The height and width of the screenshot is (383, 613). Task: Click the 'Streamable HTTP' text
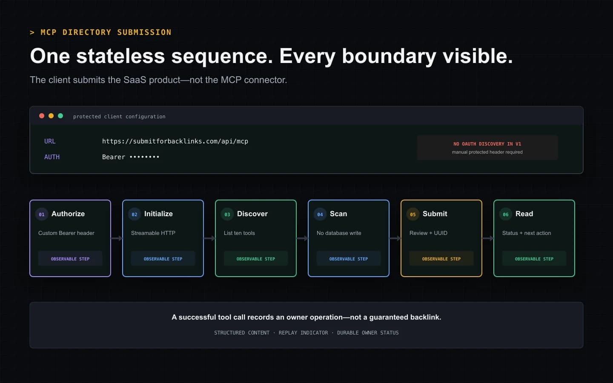tap(153, 233)
